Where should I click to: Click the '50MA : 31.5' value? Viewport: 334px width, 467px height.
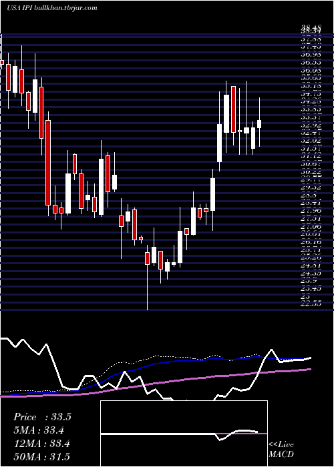coord(42,457)
